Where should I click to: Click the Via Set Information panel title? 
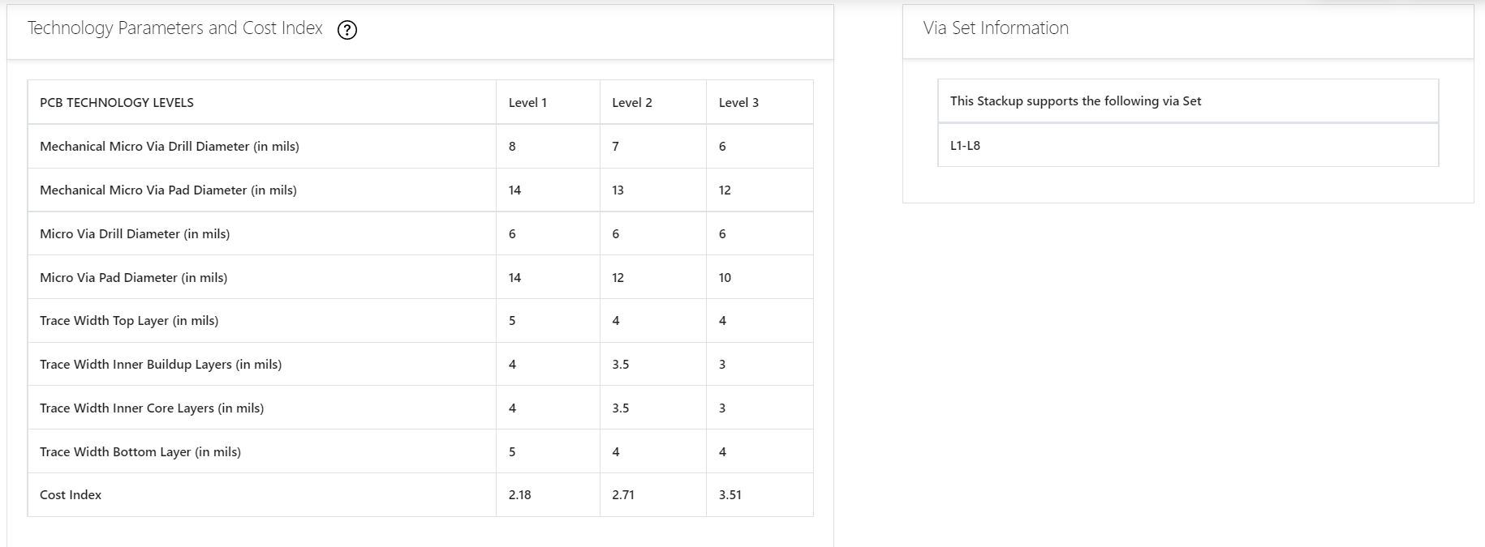(996, 28)
